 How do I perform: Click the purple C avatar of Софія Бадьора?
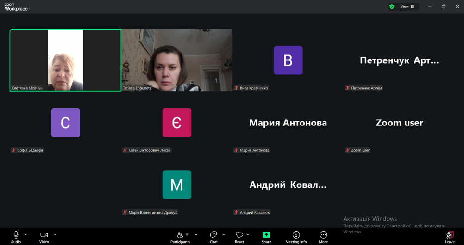coord(65,123)
